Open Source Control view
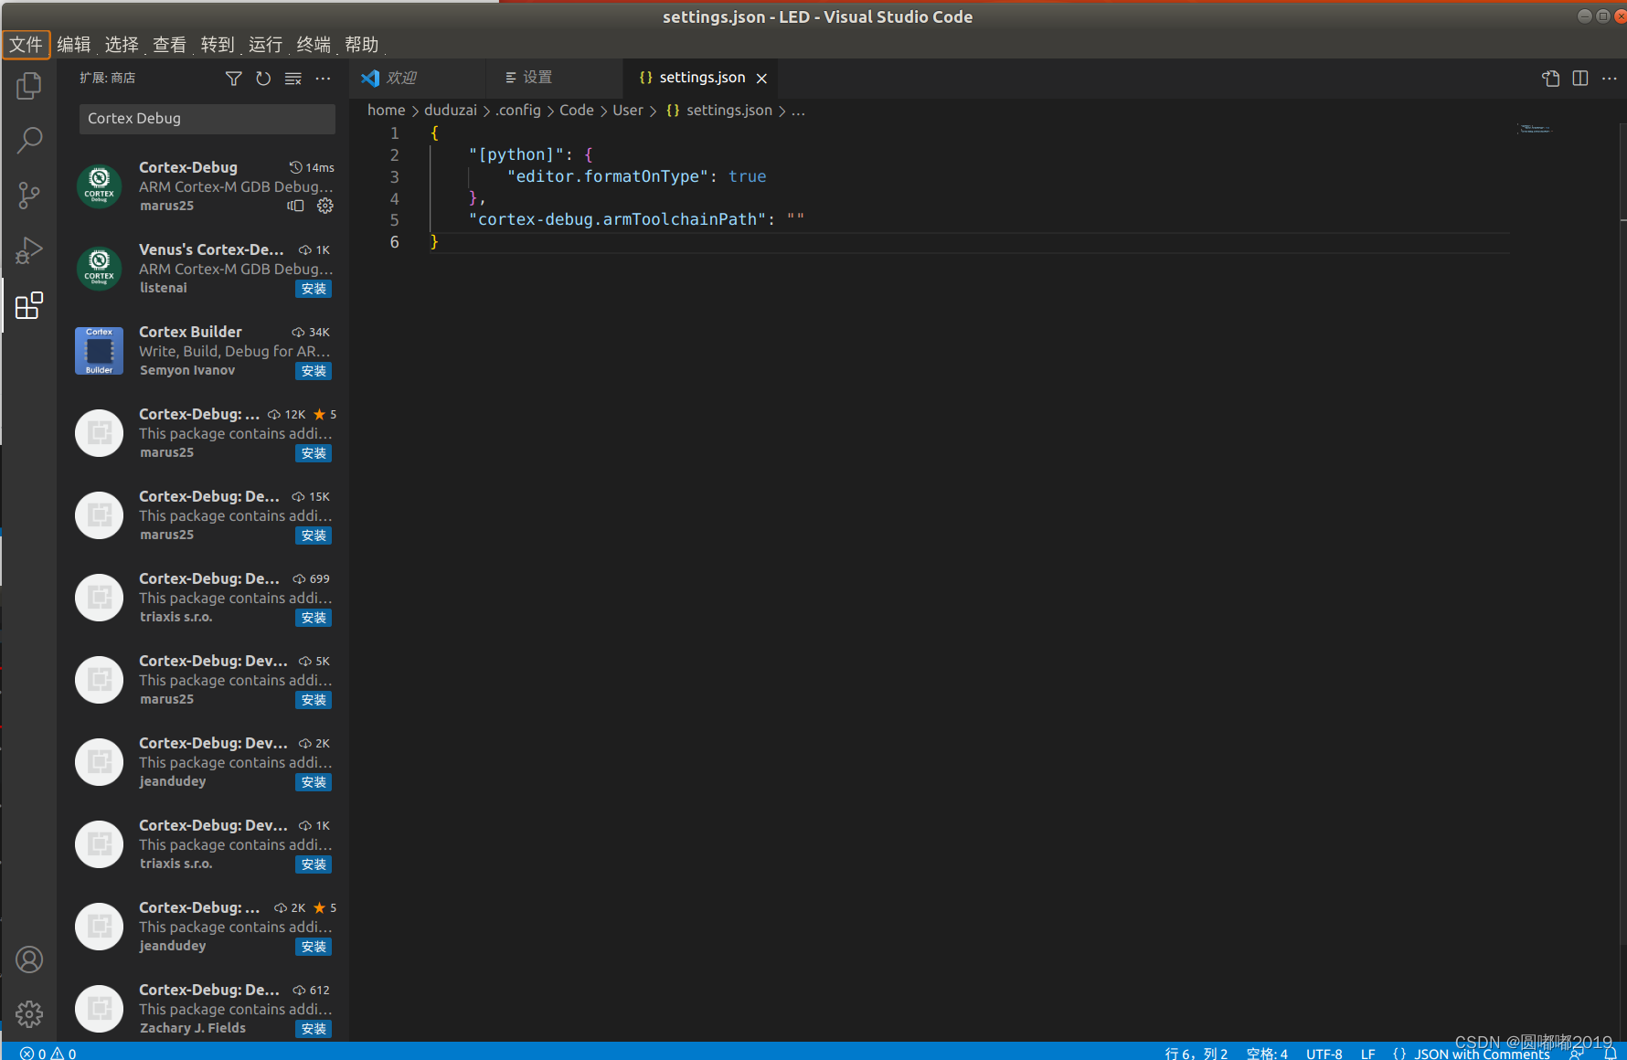This screenshot has width=1627, height=1060. click(29, 195)
